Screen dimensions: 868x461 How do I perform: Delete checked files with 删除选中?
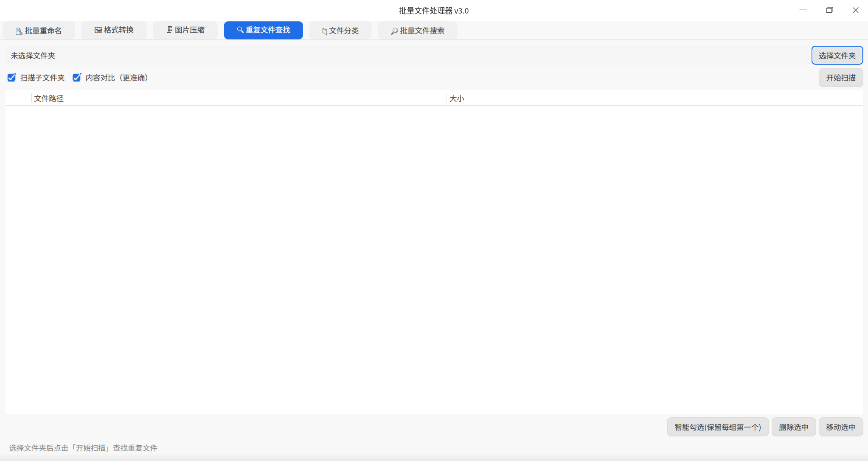click(794, 427)
